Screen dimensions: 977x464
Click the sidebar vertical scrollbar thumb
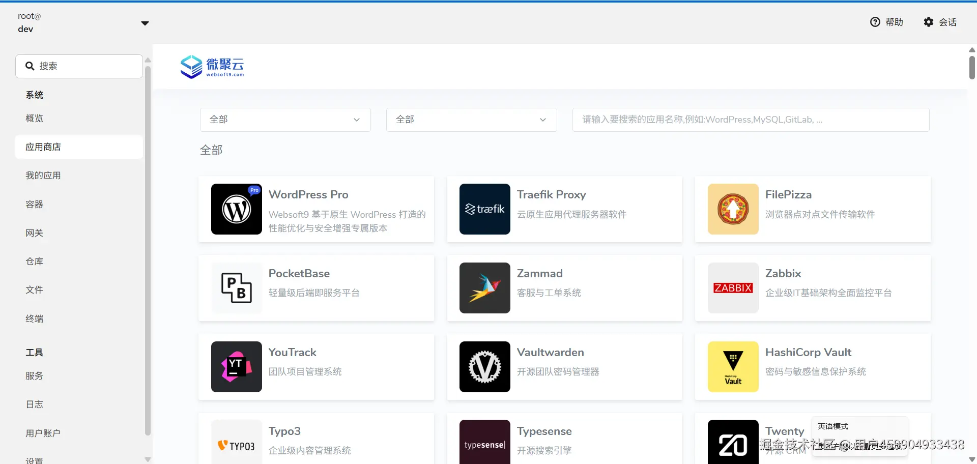click(x=148, y=251)
